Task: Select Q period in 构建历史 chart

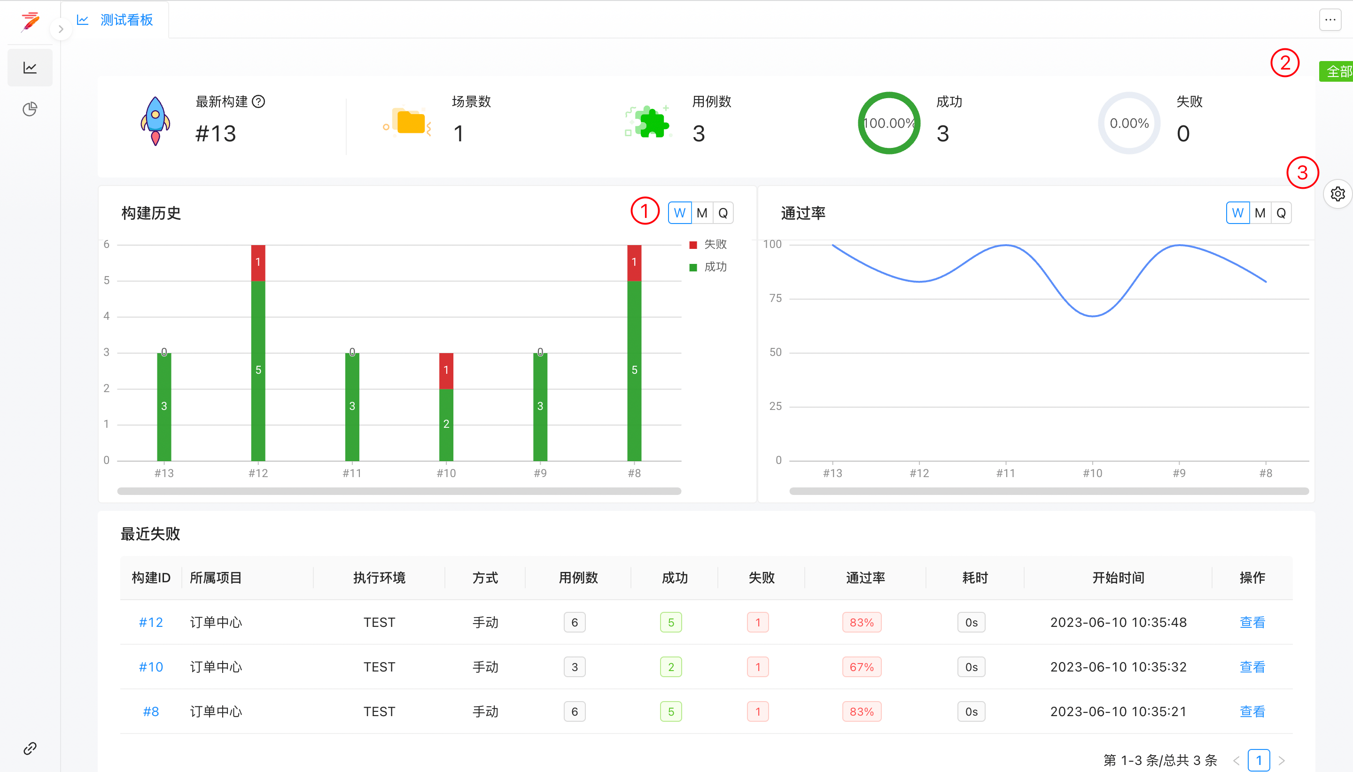Action: tap(723, 213)
